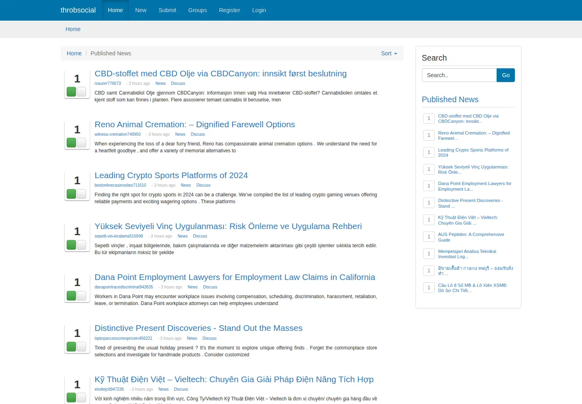Downvote Reno Animal Cremation post grey button
Viewport: 582px width, 404px height.
click(81, 143)
